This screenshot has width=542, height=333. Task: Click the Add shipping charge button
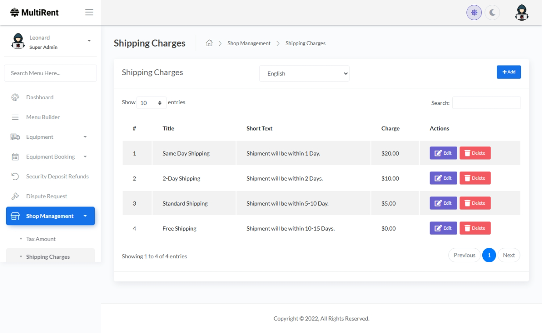(x=509, y=72)
